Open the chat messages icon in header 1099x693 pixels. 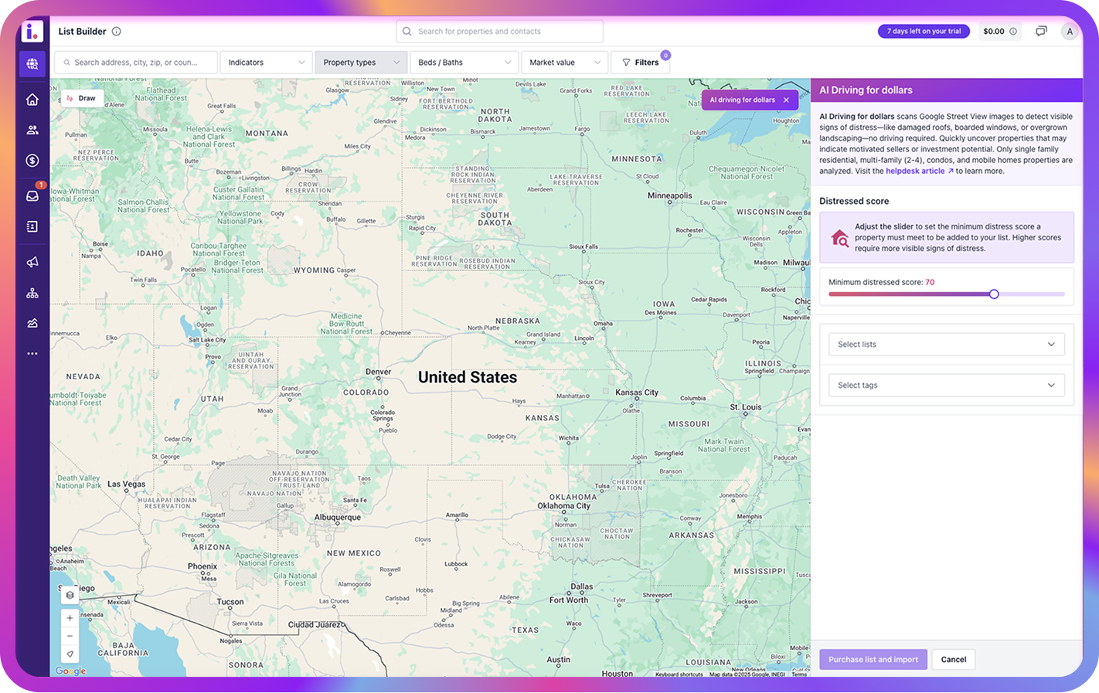[x=1041, y=32]
